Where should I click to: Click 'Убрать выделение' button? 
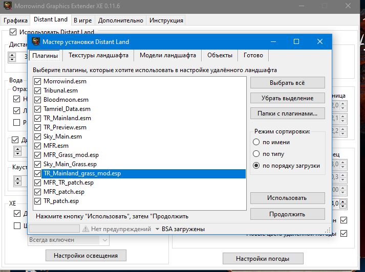pyautogui.click(x=288, y=98)
